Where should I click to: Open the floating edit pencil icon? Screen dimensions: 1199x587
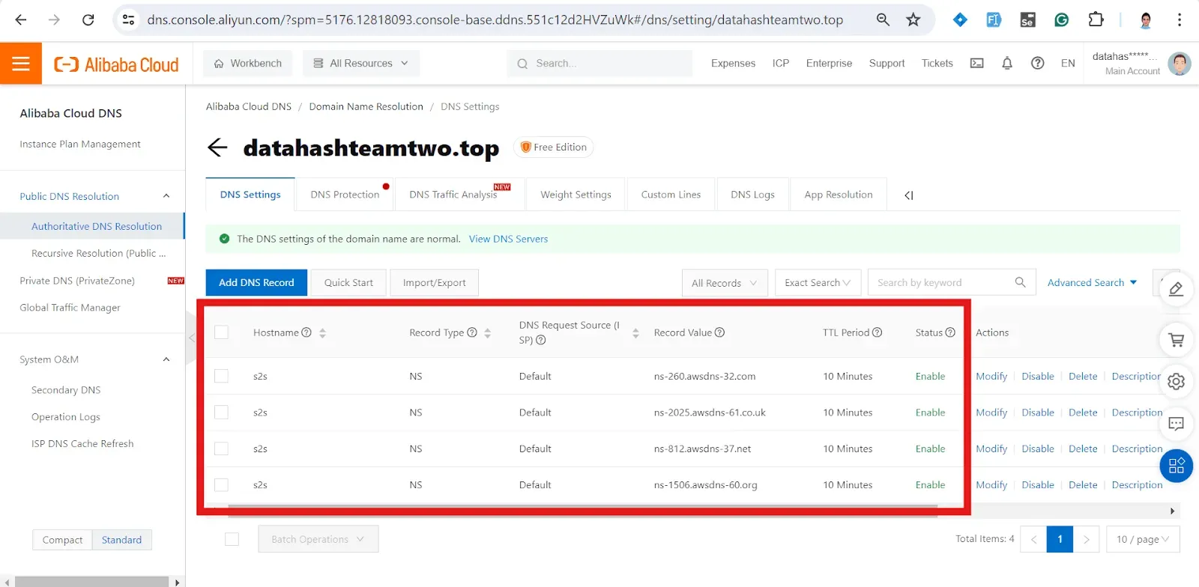coord(1176,289)
